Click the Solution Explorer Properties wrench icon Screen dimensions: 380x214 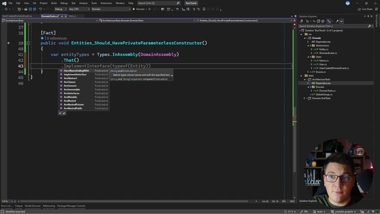[337, 21]
